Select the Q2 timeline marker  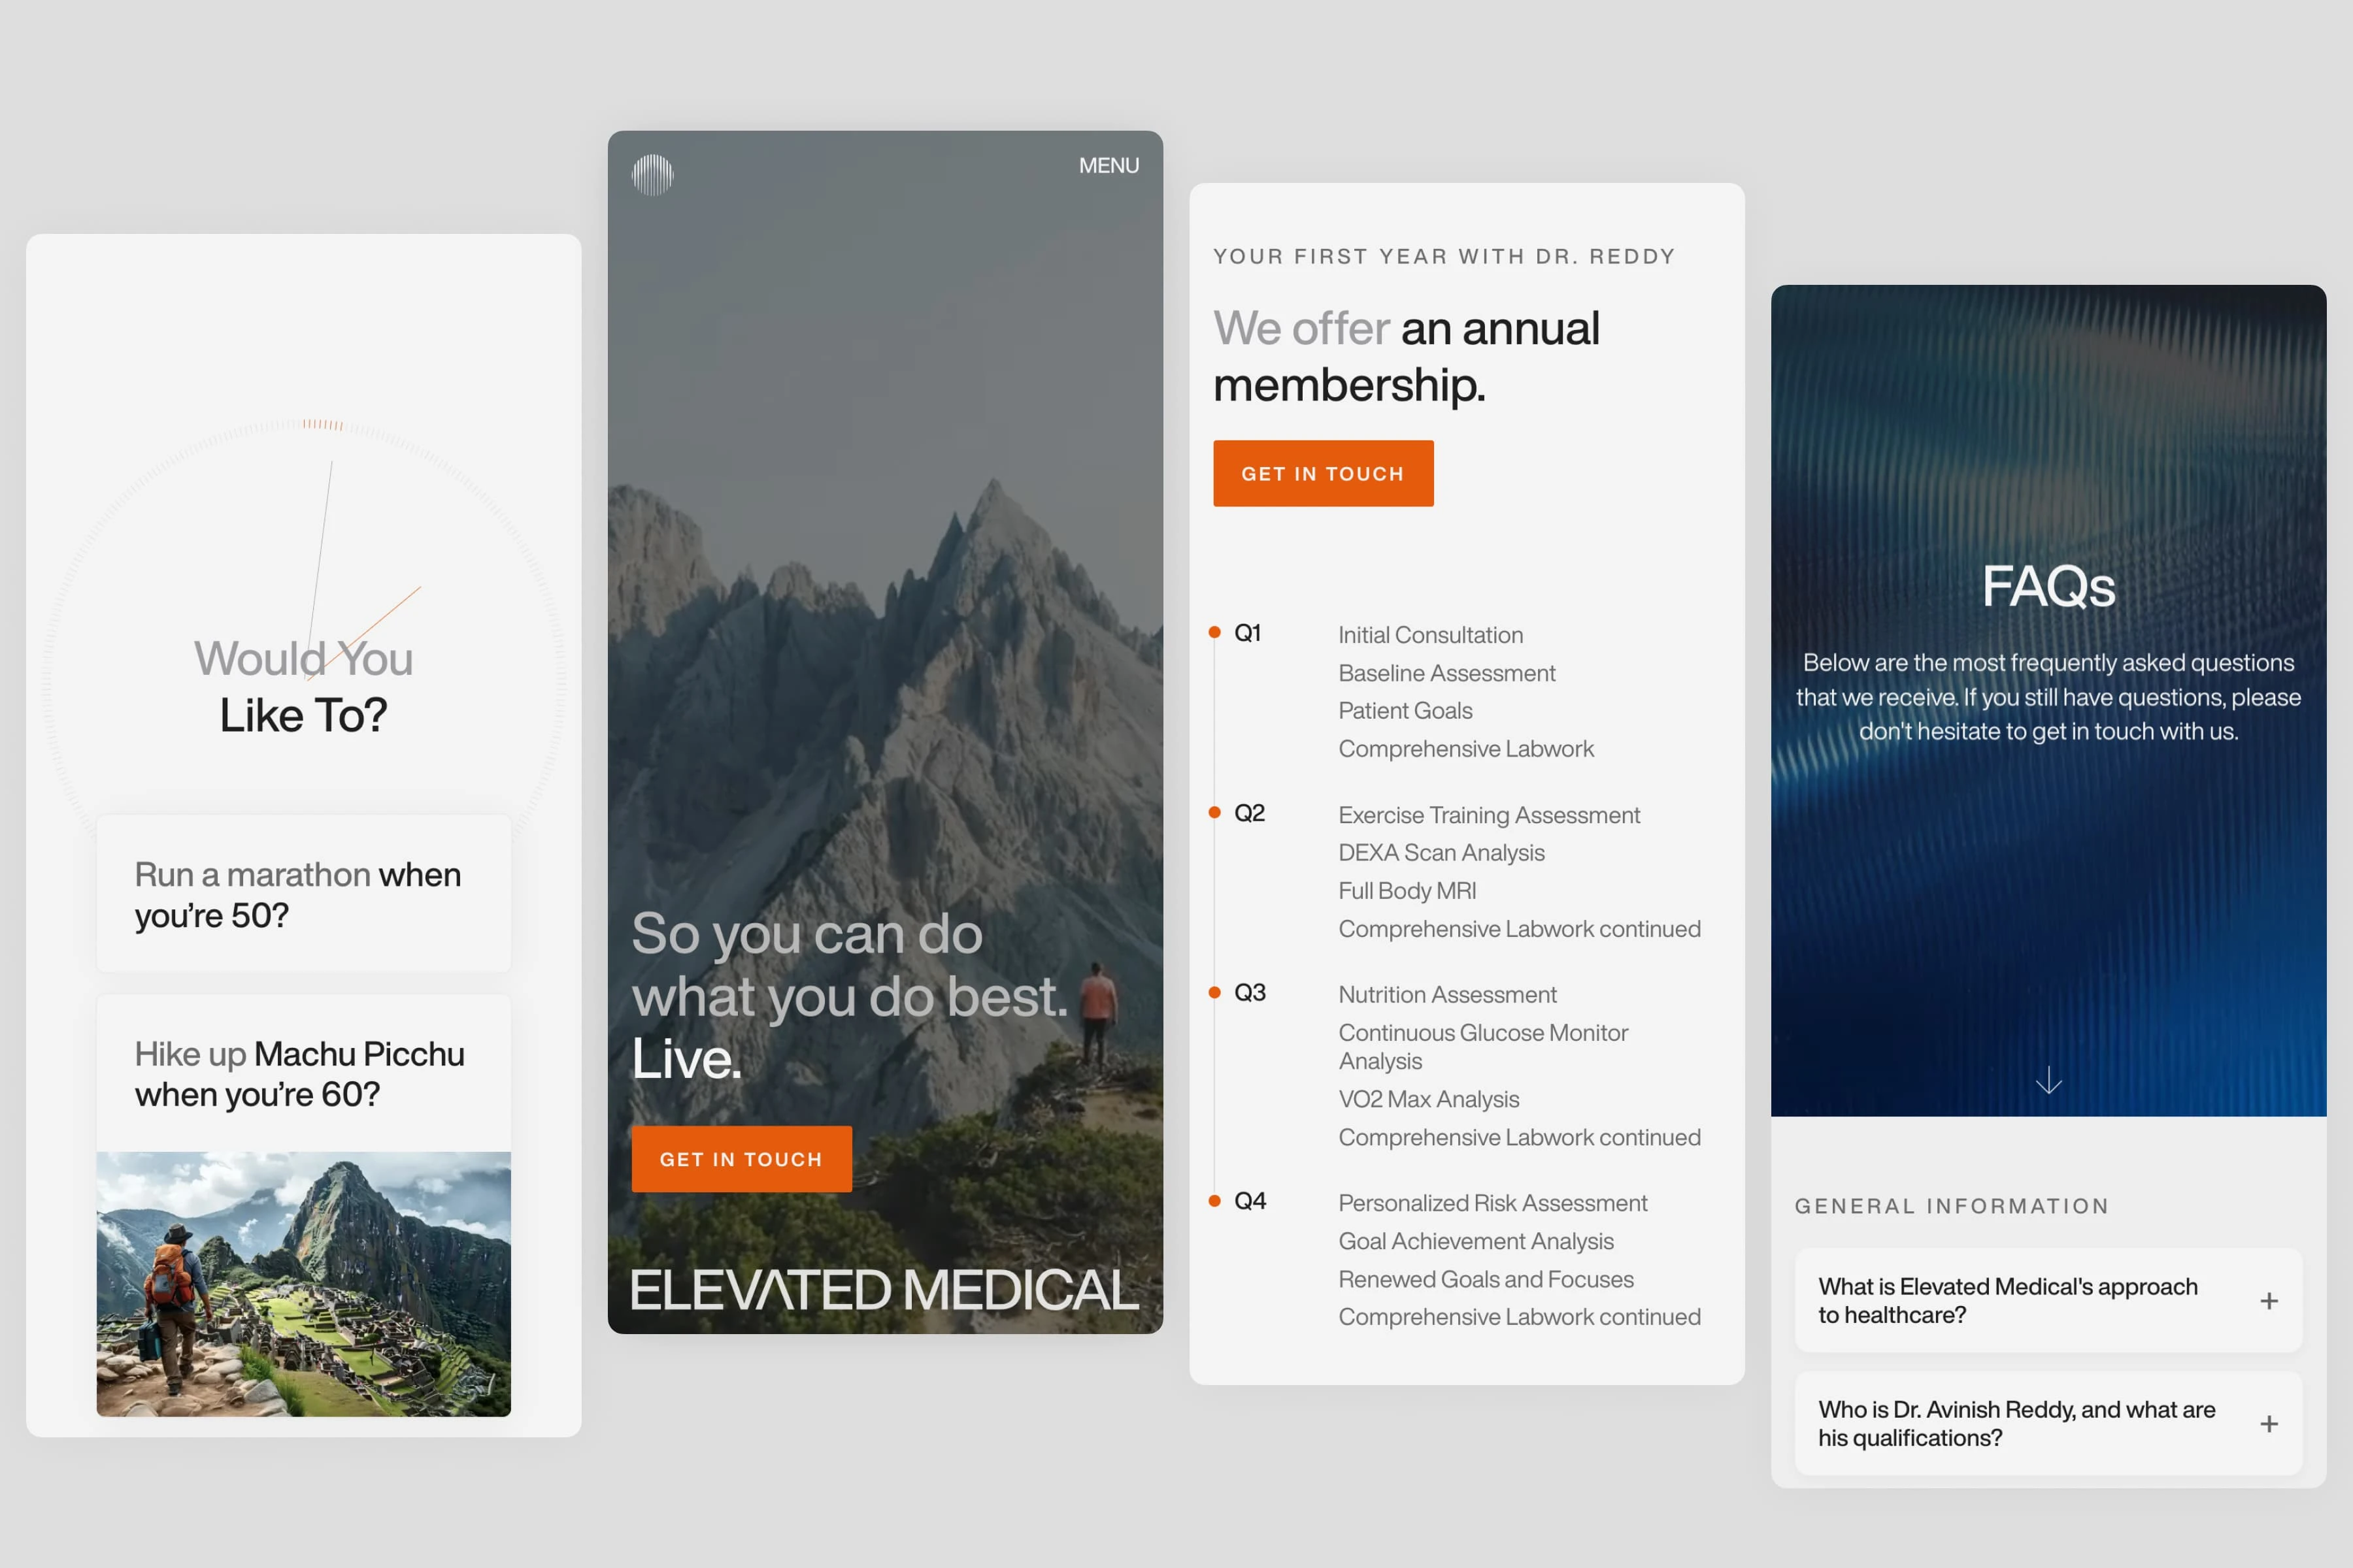pyautogui.click(x=1214, y=812)
